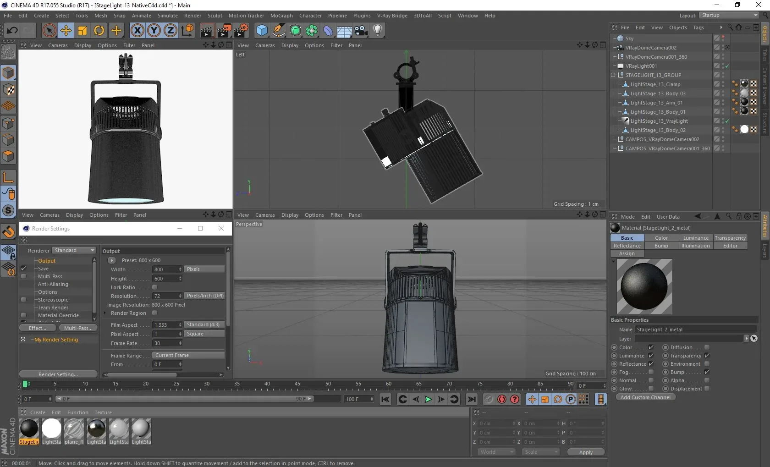
Task: Click Add Custom Channel button
Action: (x=645, y=397)
